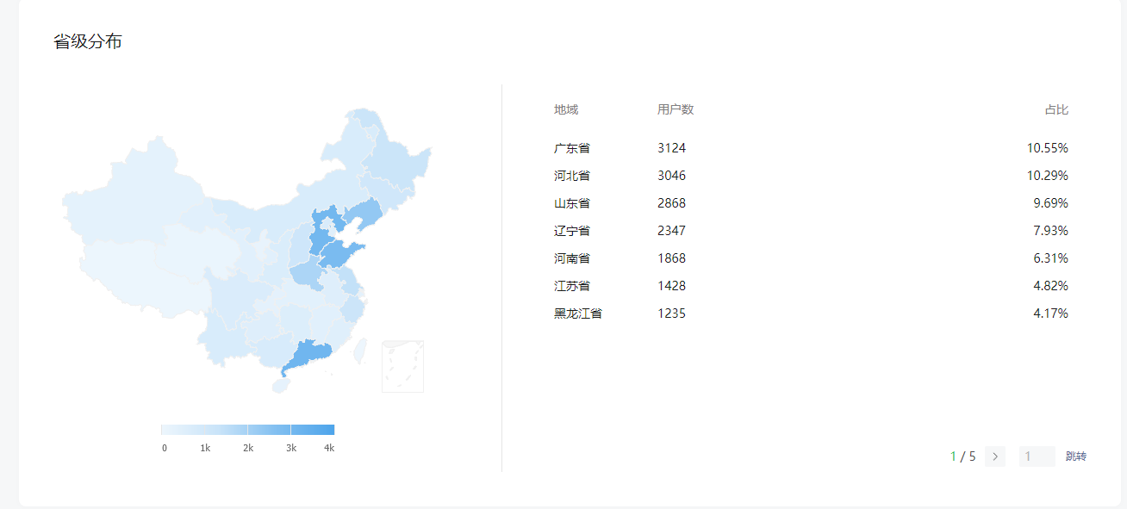Select 黑龙江省 row in the table
Screen dimensions: 1127x509
tap(811, 313)
